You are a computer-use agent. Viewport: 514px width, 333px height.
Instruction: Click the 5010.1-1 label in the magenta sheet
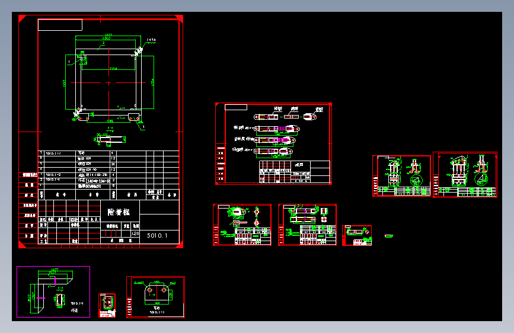(77, 303)
